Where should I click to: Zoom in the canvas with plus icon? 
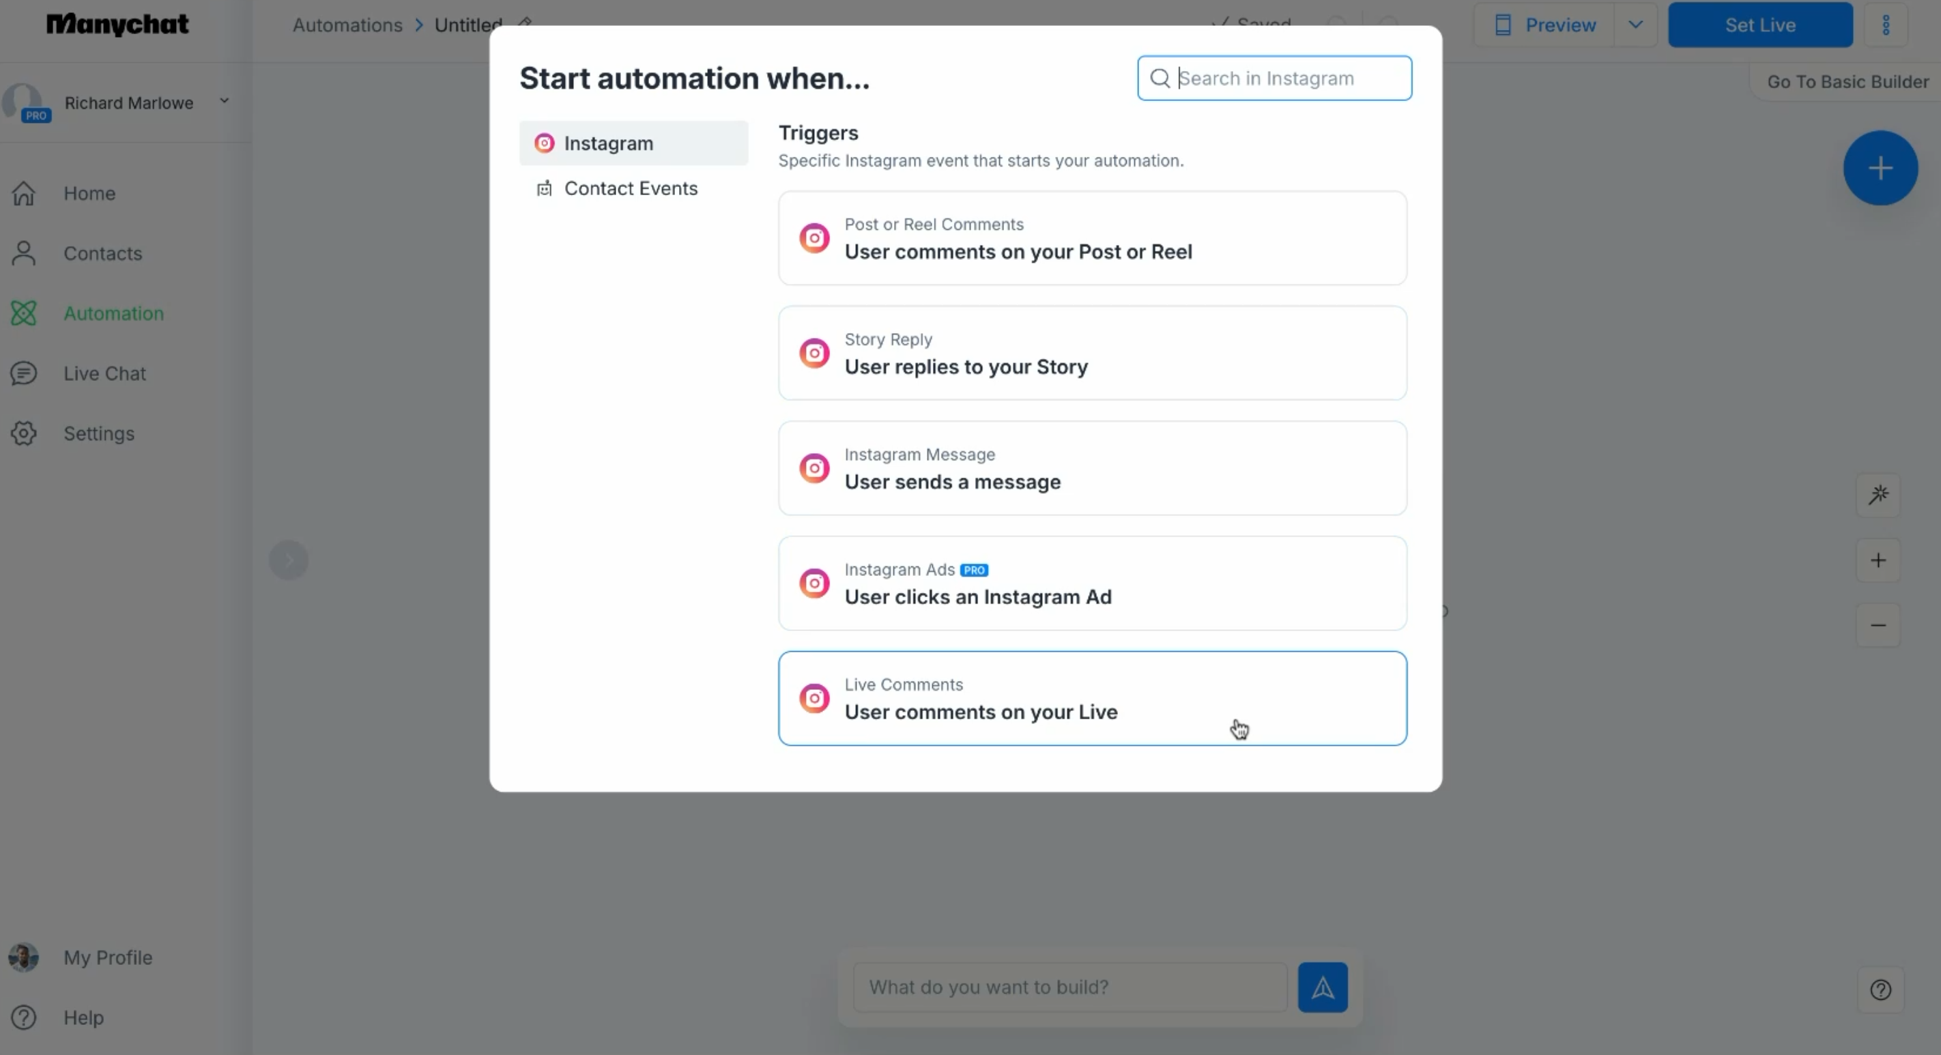pos(1878,560)
